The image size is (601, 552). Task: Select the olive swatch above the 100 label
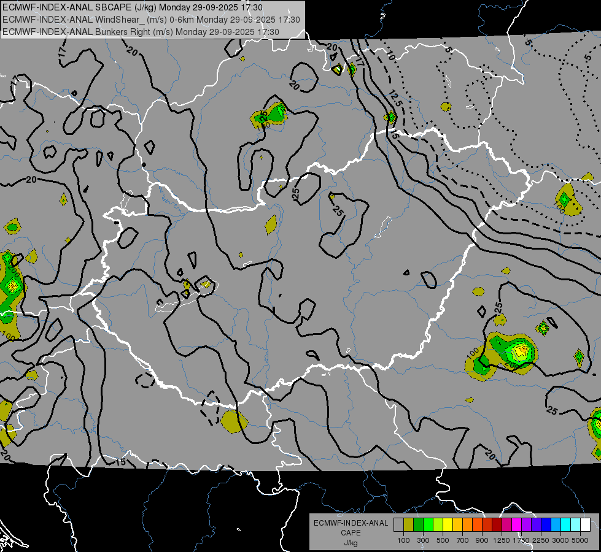409,525
